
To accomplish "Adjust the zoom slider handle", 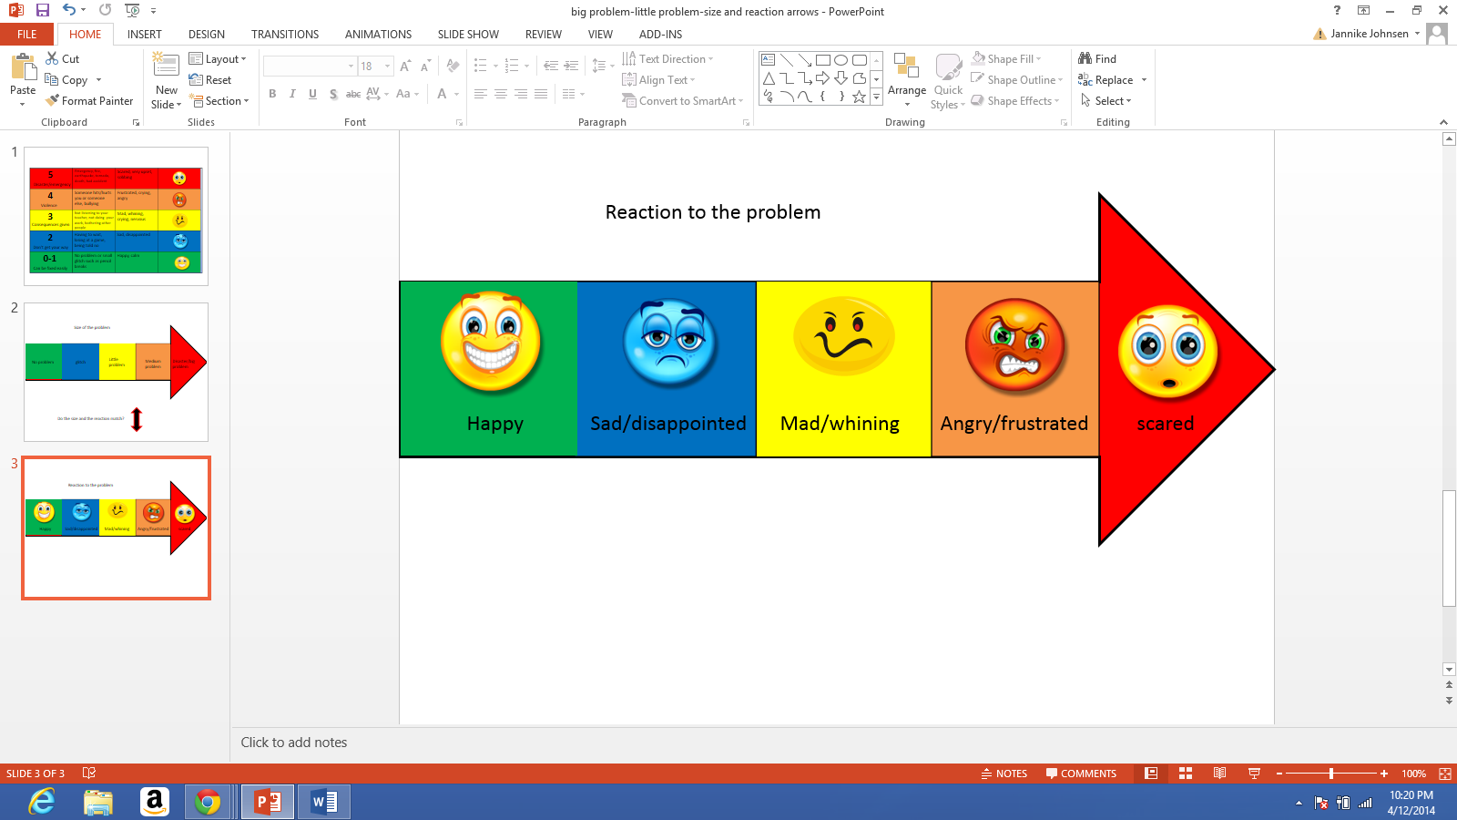I will (1331, 774).
